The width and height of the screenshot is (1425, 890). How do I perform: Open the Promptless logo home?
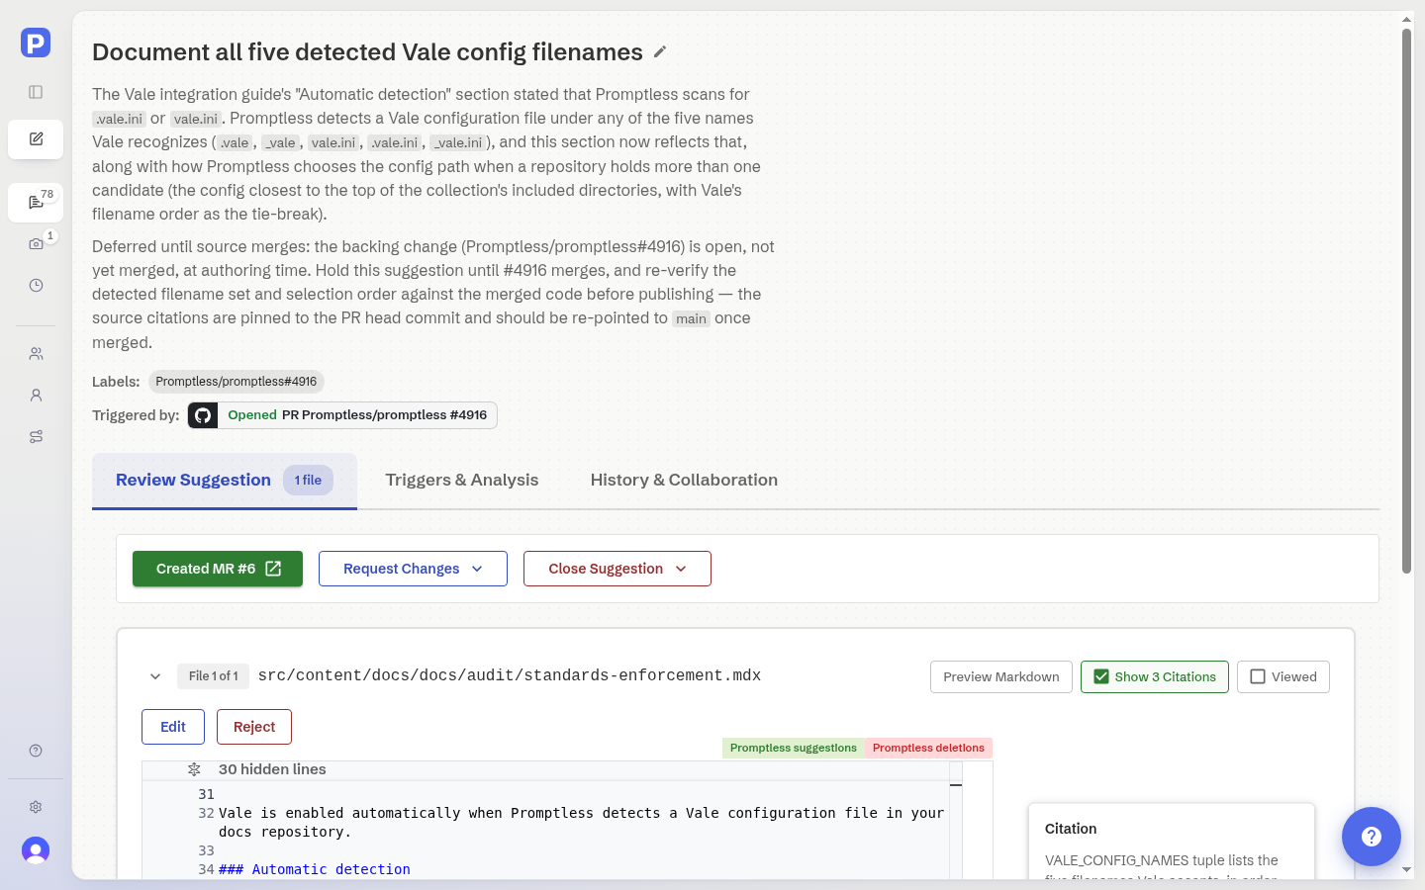click(x=36, y=43)
